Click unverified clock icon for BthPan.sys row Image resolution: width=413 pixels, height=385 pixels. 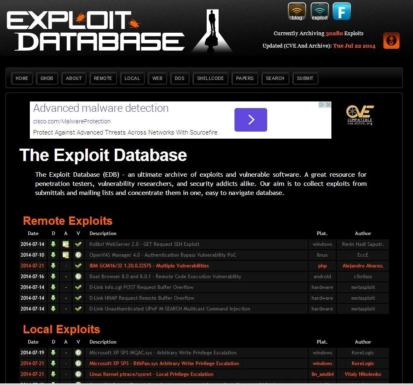[78, 363]
